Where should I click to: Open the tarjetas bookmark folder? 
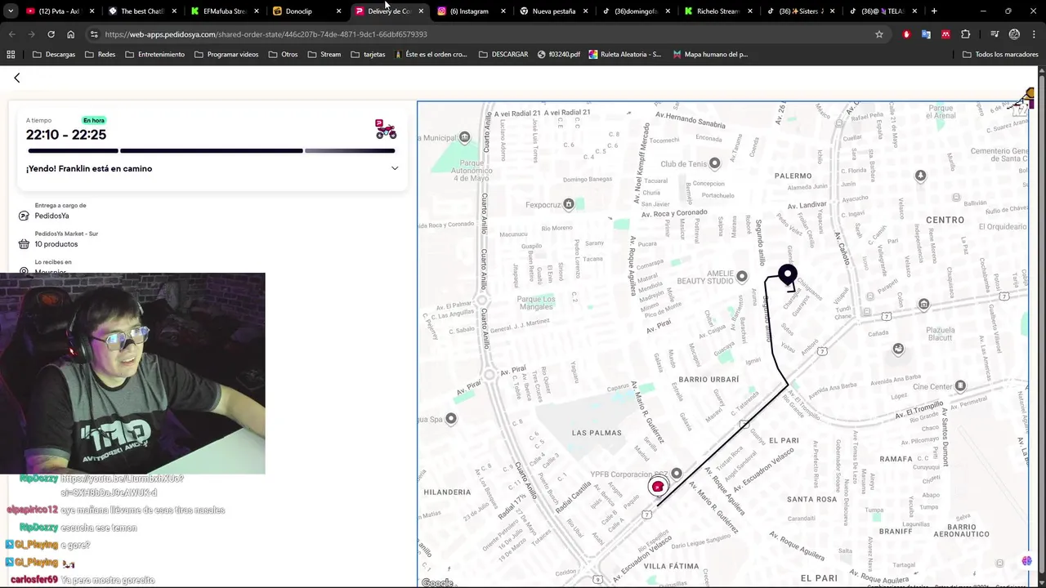tap(368, 55)
